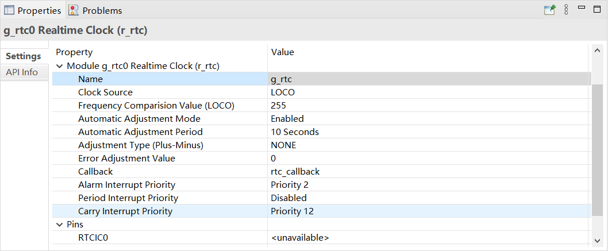
Task: Click the vertical scrollbar thumb
Action: [597, 149]
